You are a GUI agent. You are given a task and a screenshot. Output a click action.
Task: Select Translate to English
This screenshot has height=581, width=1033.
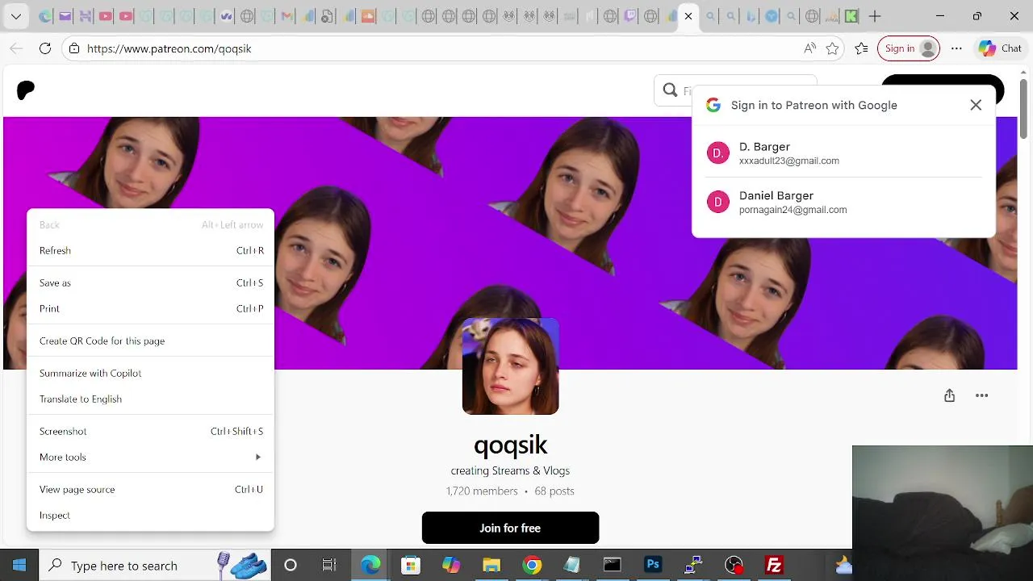click(x=151, y=399)
